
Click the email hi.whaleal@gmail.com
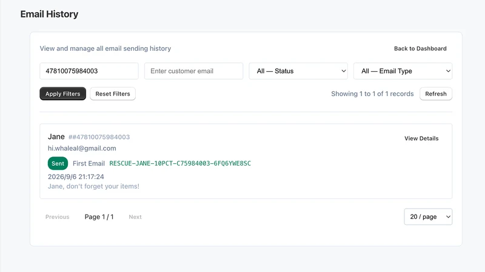click(82, 148)
